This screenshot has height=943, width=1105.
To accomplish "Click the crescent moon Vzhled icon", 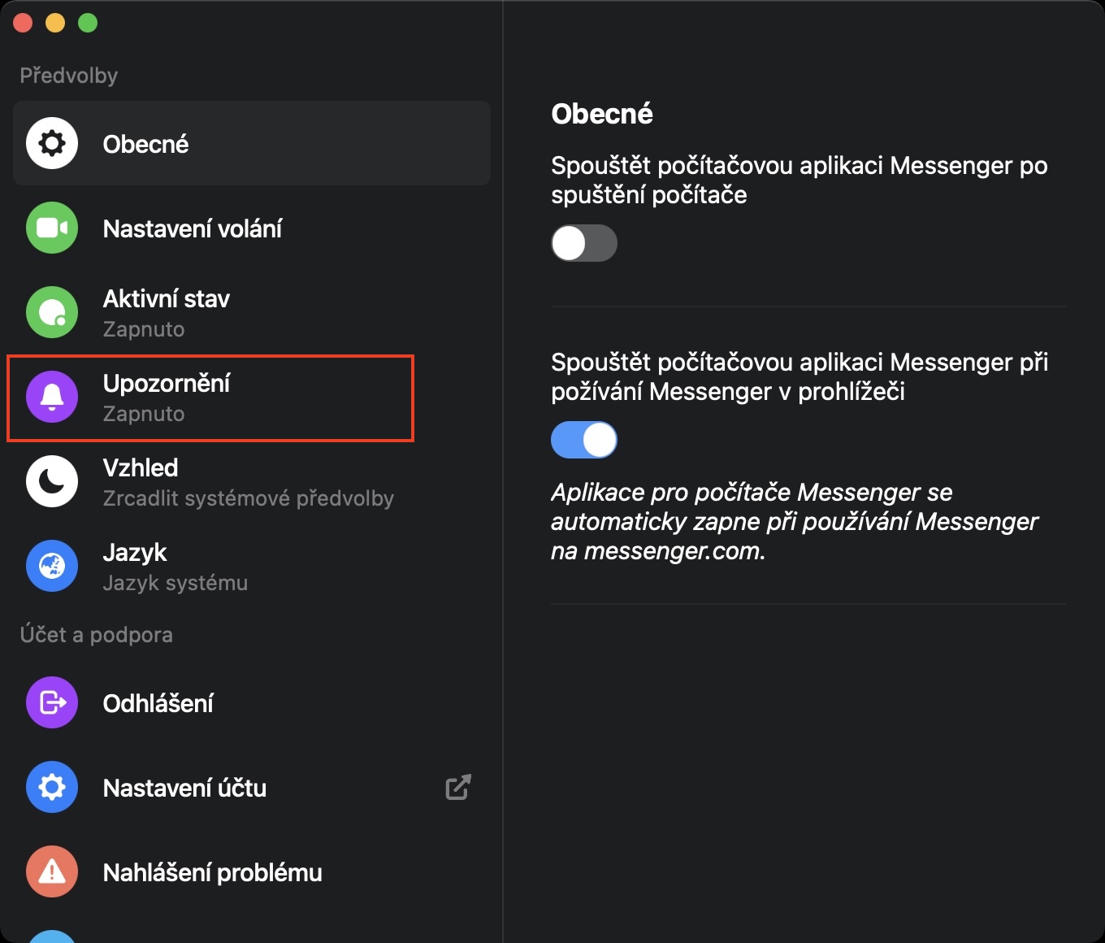I will [x=52, y=482].
